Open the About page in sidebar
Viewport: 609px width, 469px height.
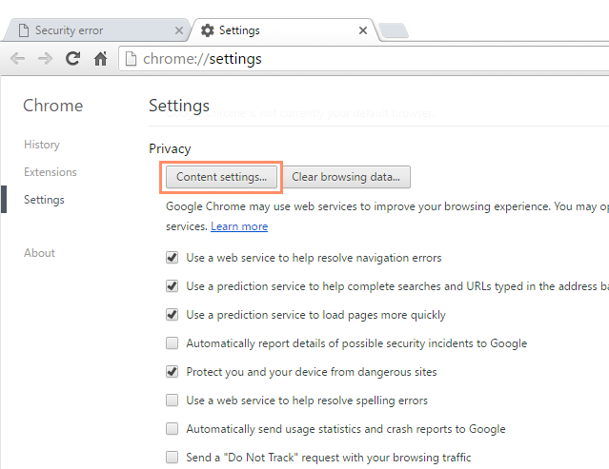coord(39,253)
